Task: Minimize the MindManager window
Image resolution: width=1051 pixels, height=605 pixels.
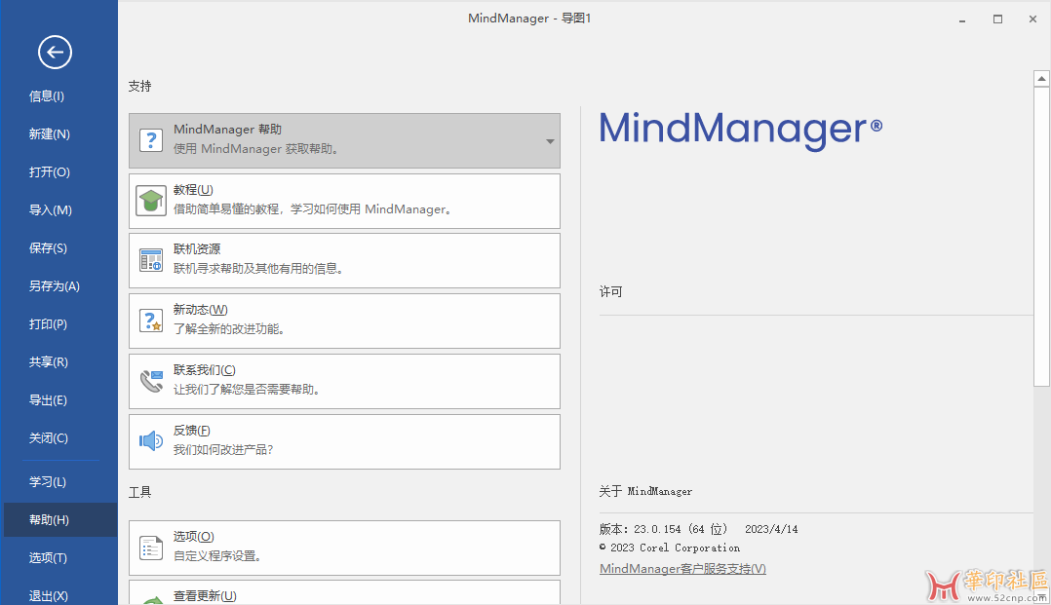Action: tap(962, 19)
